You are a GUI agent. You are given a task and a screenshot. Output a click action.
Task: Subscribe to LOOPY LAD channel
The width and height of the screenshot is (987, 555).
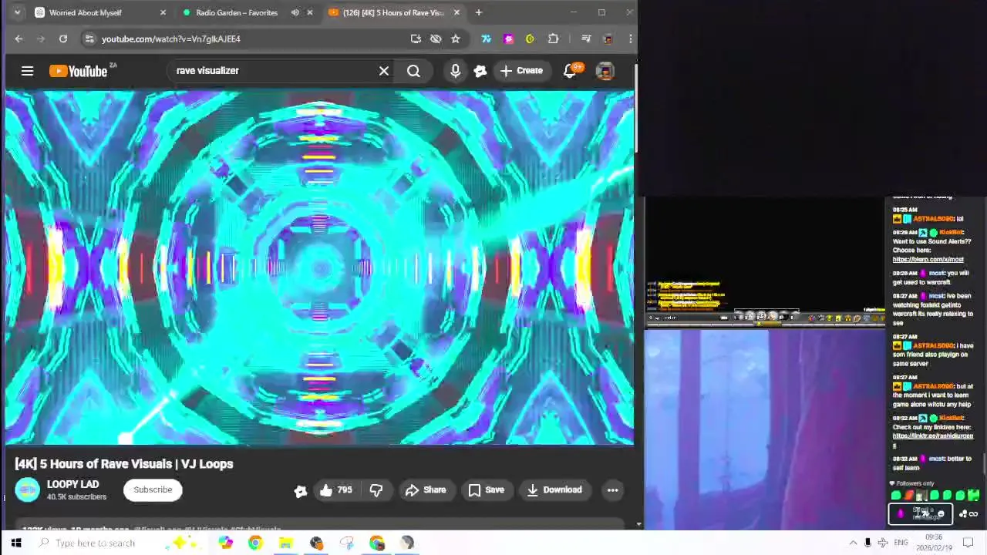click(x=153, y=490)
